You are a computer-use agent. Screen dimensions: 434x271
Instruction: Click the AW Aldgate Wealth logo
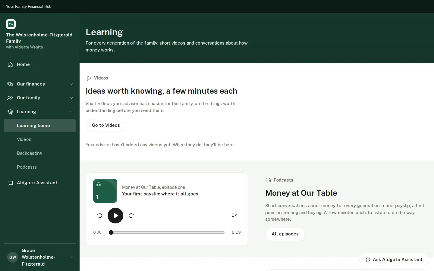tap(11, 24)
